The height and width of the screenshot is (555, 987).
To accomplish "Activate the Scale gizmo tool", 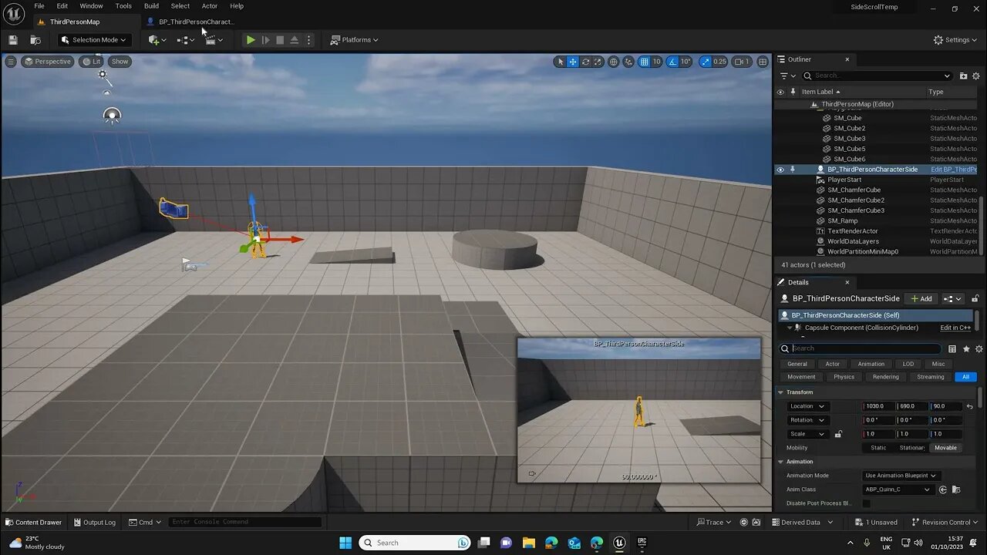I will pos(598,62).
